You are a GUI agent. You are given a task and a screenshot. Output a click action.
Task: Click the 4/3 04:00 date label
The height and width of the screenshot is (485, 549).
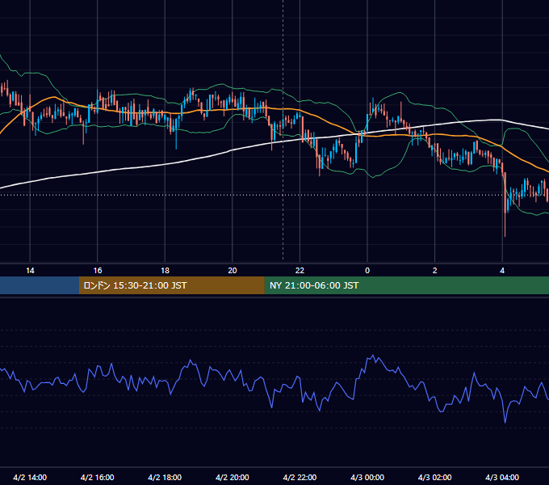click(x=502, y=477)
